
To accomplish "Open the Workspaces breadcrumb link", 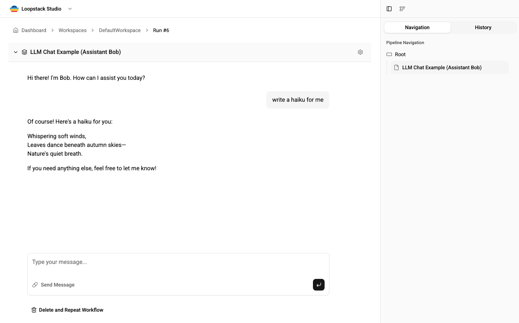I will click(72, 30).
